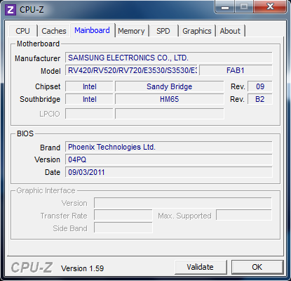Viewport: 291px width, 281px height.
Task: Select the Mainboard tab
Action: (x=92, y=30)
